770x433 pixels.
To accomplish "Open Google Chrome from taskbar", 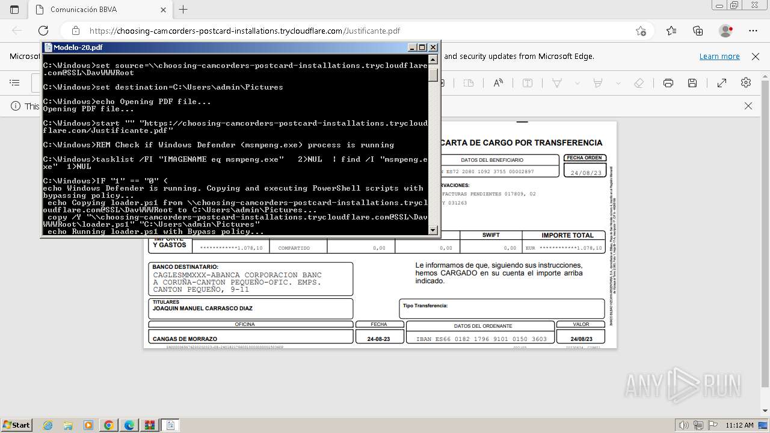I will point(108,425).
